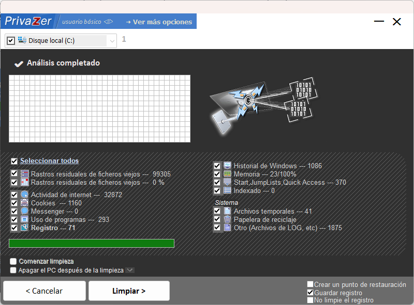Uncheck Actividad de internet checkbox
The height and width of the screenshot is (305, 414).
click(14, 195)
